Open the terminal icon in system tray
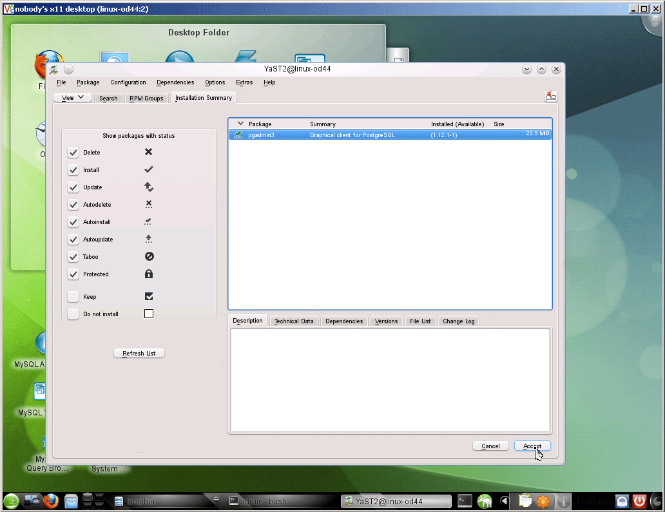The image size is (665, 512). 465,502
